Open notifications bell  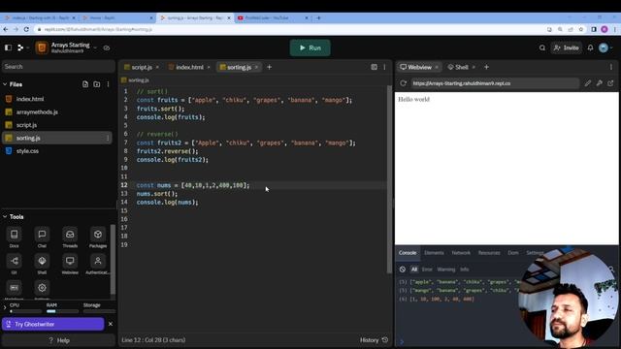[590, 48]
